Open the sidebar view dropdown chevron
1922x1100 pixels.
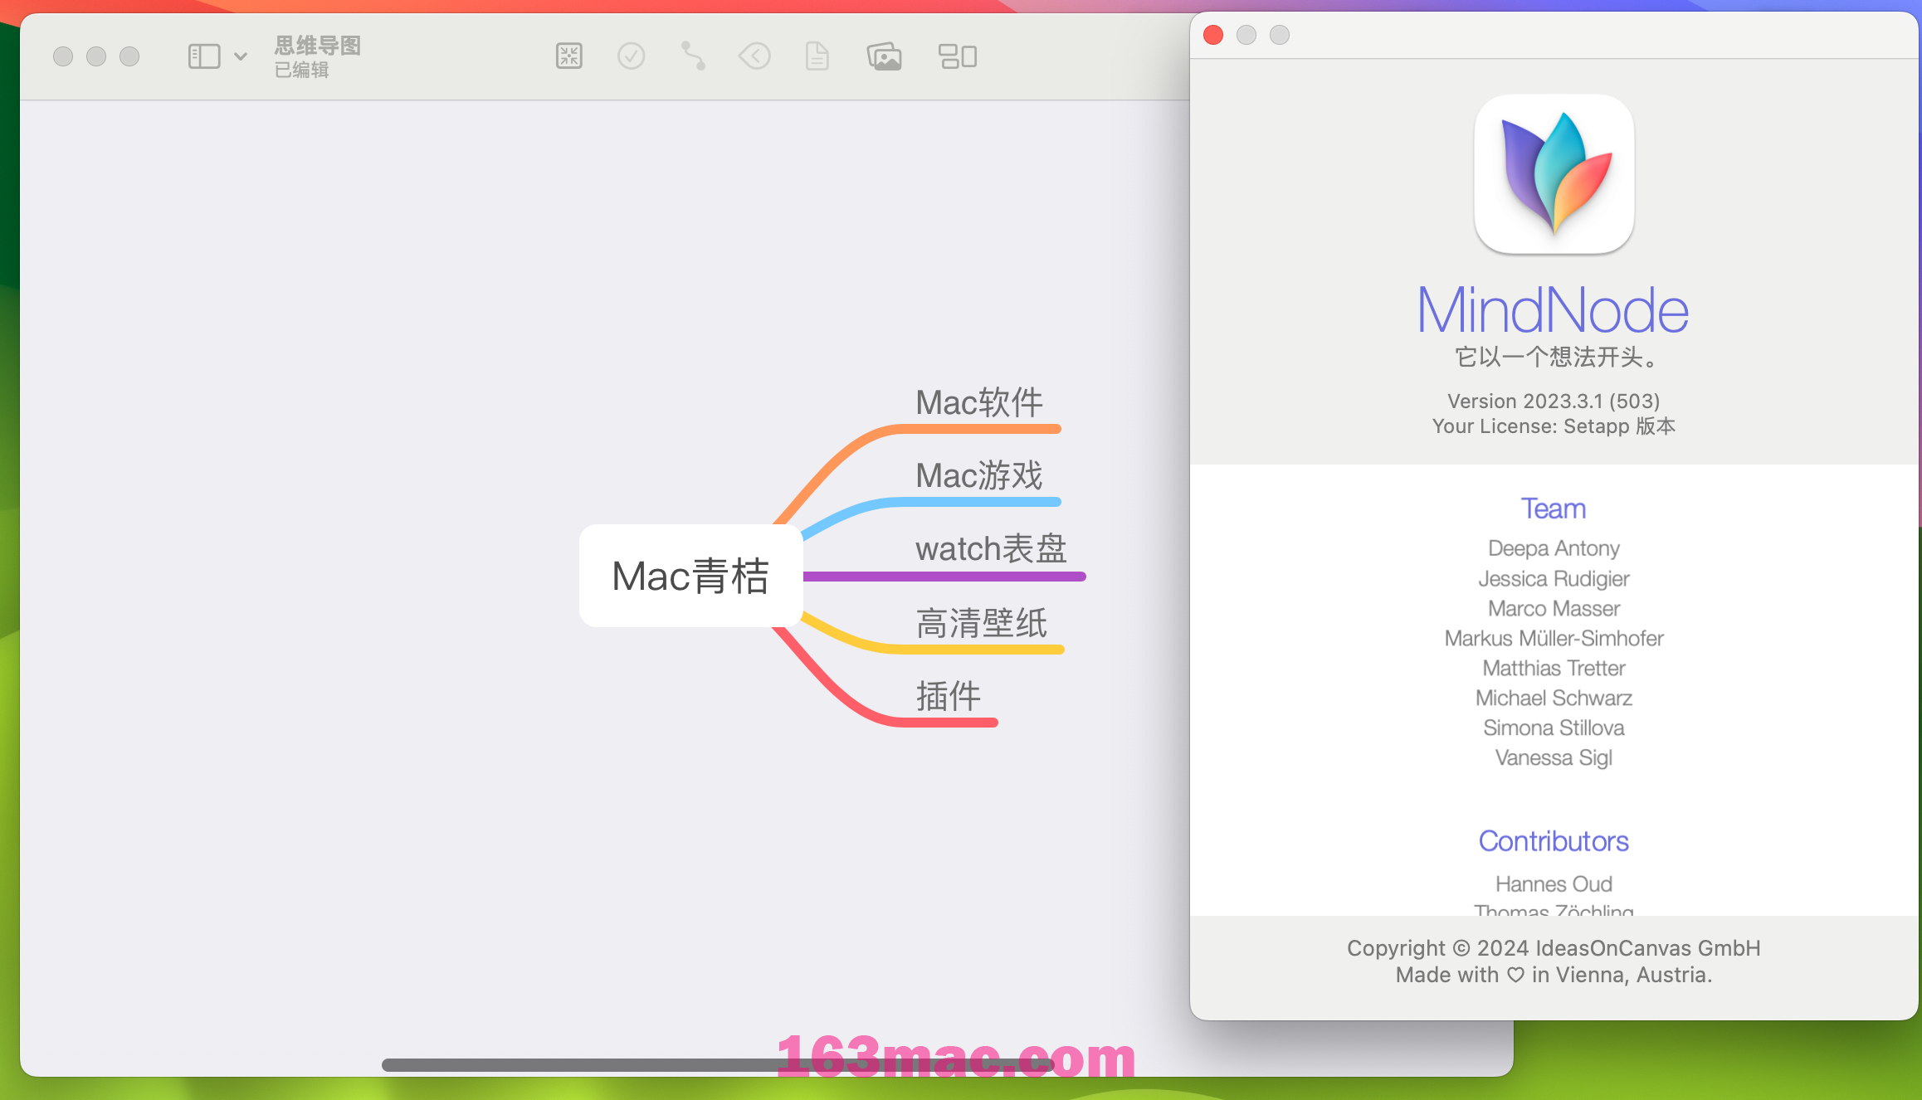(x=241, y=56)
